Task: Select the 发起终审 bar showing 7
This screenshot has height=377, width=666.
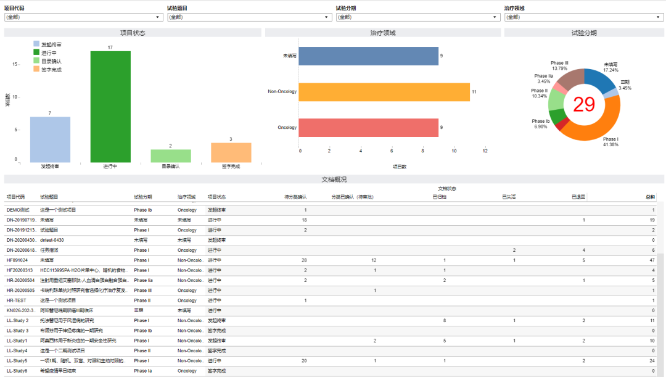Action: [x=50, y=139]
